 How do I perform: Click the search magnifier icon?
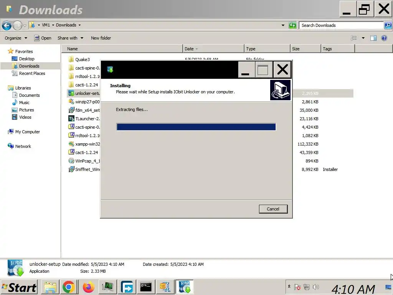[388, 25]
